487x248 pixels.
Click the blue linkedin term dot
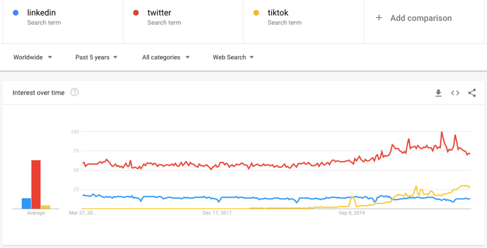(16, 13)
